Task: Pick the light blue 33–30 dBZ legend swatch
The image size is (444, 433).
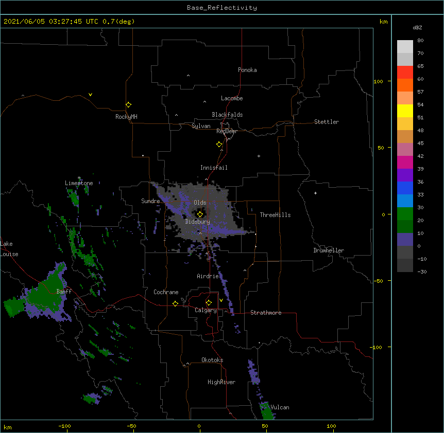Action: (405, 201)
